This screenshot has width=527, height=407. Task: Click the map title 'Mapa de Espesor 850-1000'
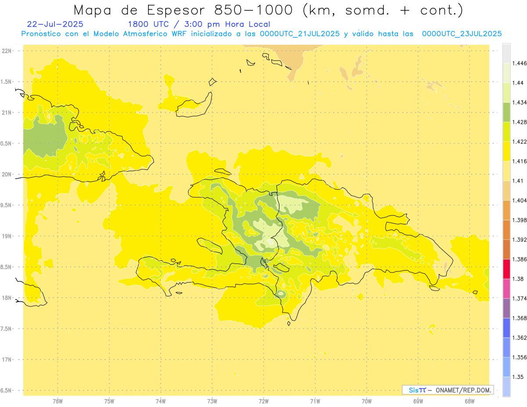(x=185, y=10)
